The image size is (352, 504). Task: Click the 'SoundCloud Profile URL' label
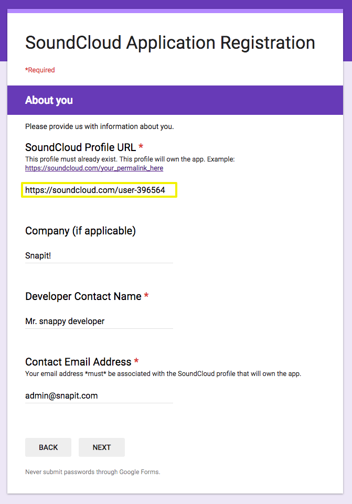pos(81,147)
